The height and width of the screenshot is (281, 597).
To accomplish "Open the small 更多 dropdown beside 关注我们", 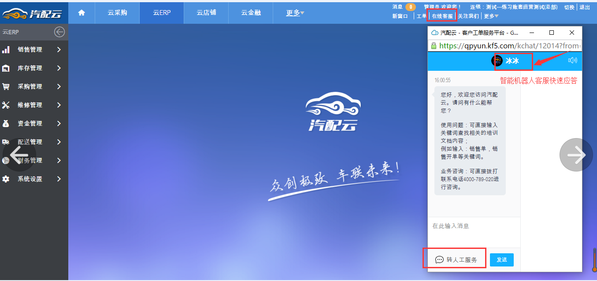I will click(491, 16).
